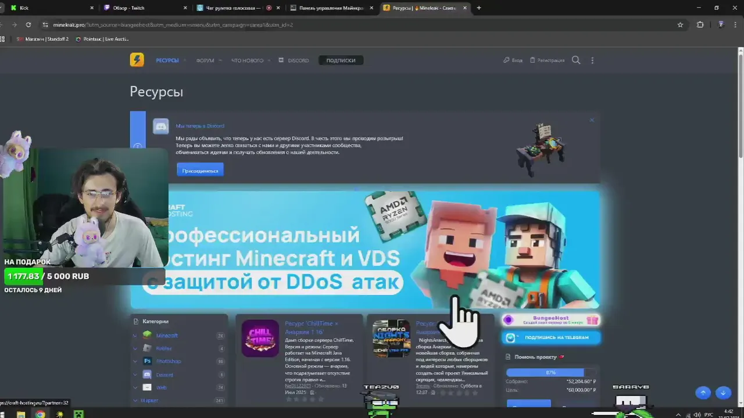Image resolution: width=744 pixels, height=418 pixels.
Task: Click the Discord category icon in sidebar
Action: 147,374
